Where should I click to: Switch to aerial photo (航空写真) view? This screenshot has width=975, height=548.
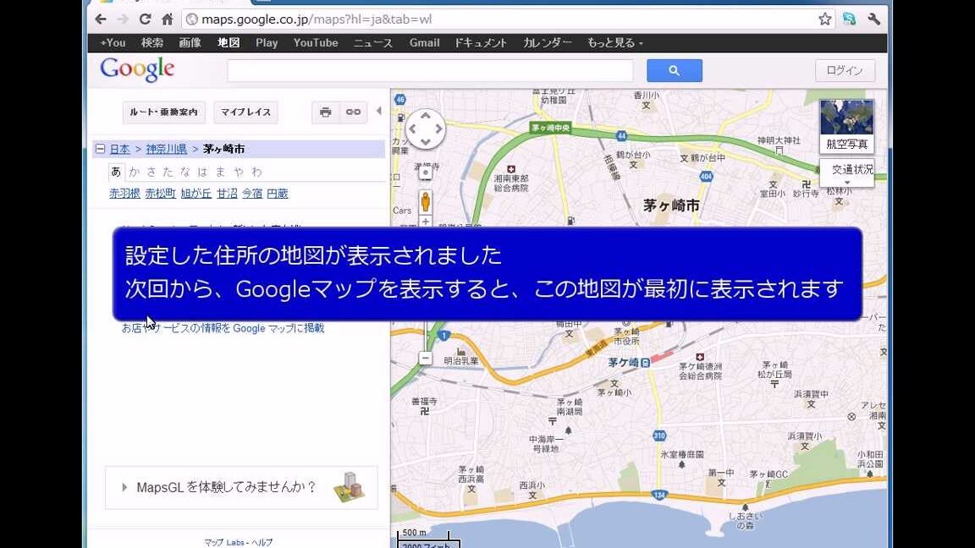846,127
